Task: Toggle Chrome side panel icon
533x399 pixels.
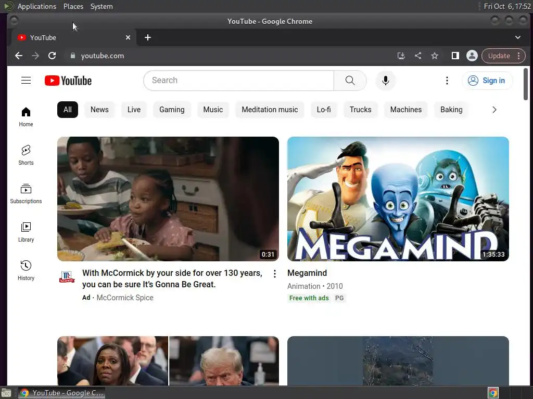Action: point(455,56)
